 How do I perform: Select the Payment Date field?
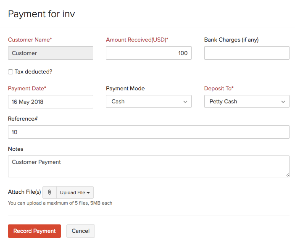tap(50, 102)
